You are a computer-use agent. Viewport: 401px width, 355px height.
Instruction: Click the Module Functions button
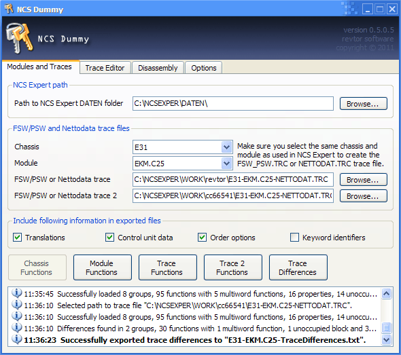pyautogui.click(x=103, y=267)
